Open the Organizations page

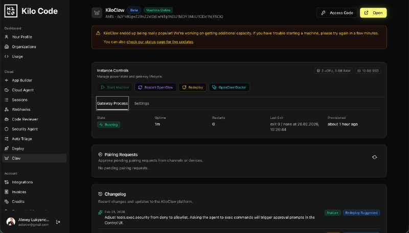(x=24, y=47)
